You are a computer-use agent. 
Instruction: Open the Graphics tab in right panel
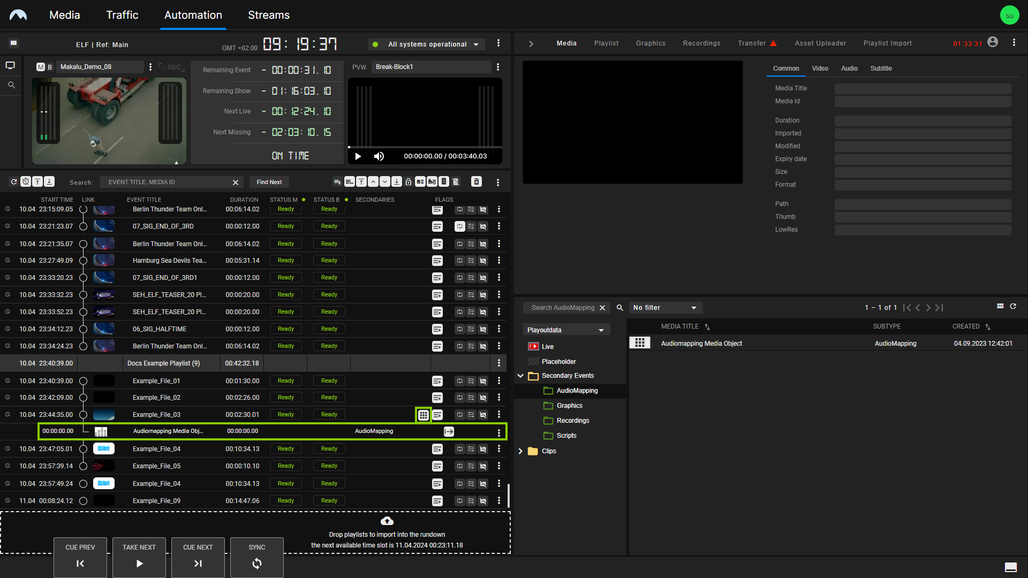click(x=651, y=43)
